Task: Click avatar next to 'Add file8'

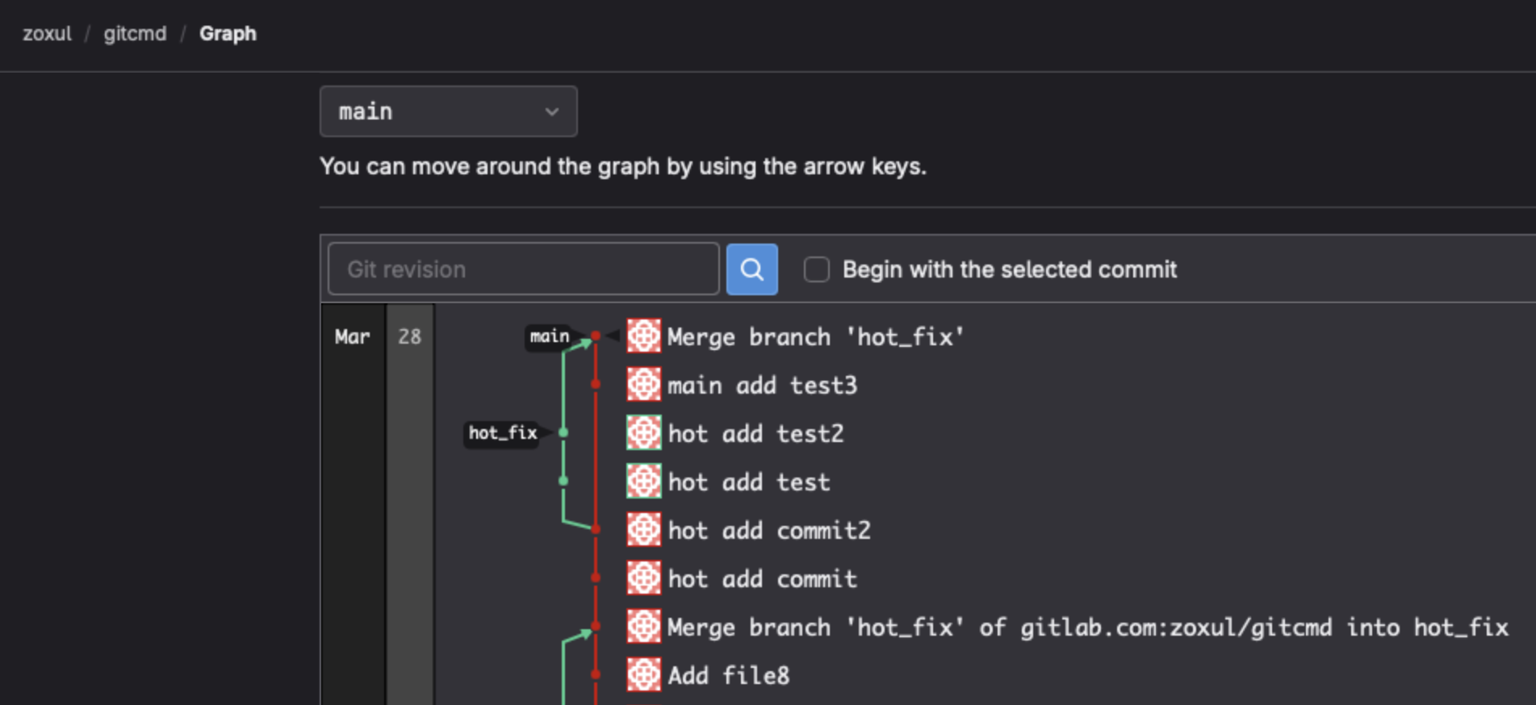Action: pyautogui.click(x=643, y=675)
